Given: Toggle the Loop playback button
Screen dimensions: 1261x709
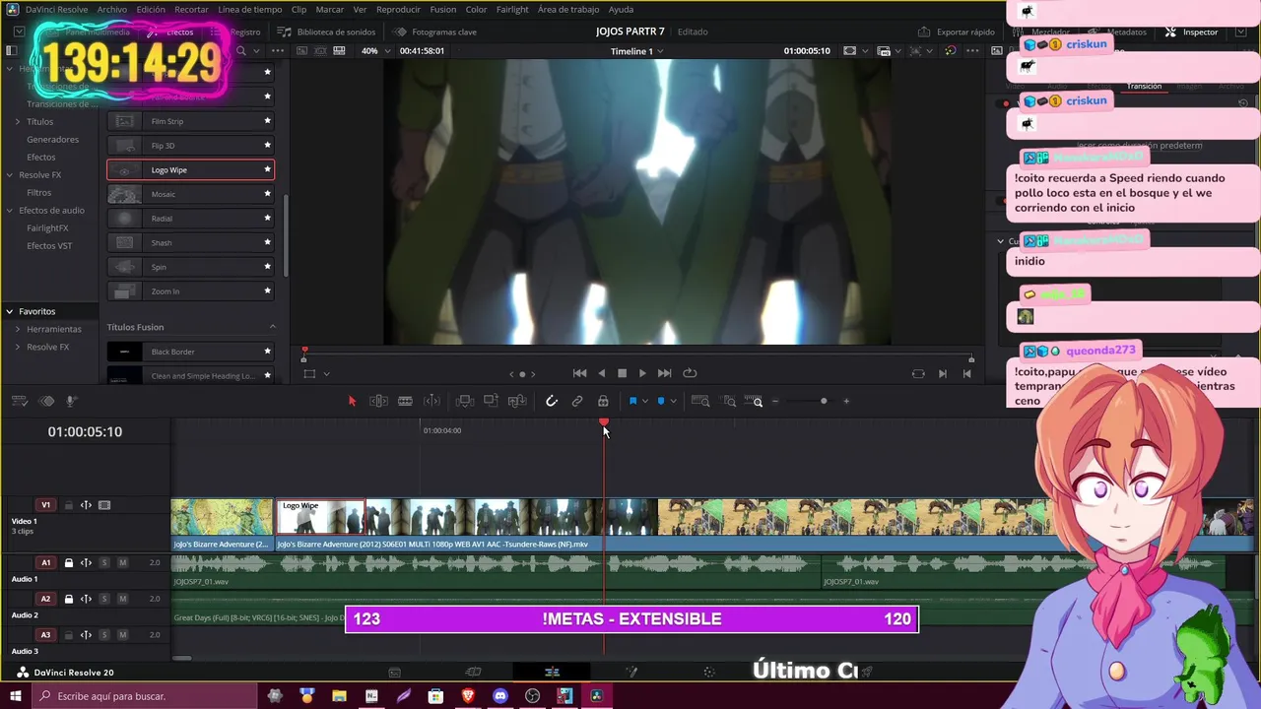Looking at the screenshot, I should point(690,373).
